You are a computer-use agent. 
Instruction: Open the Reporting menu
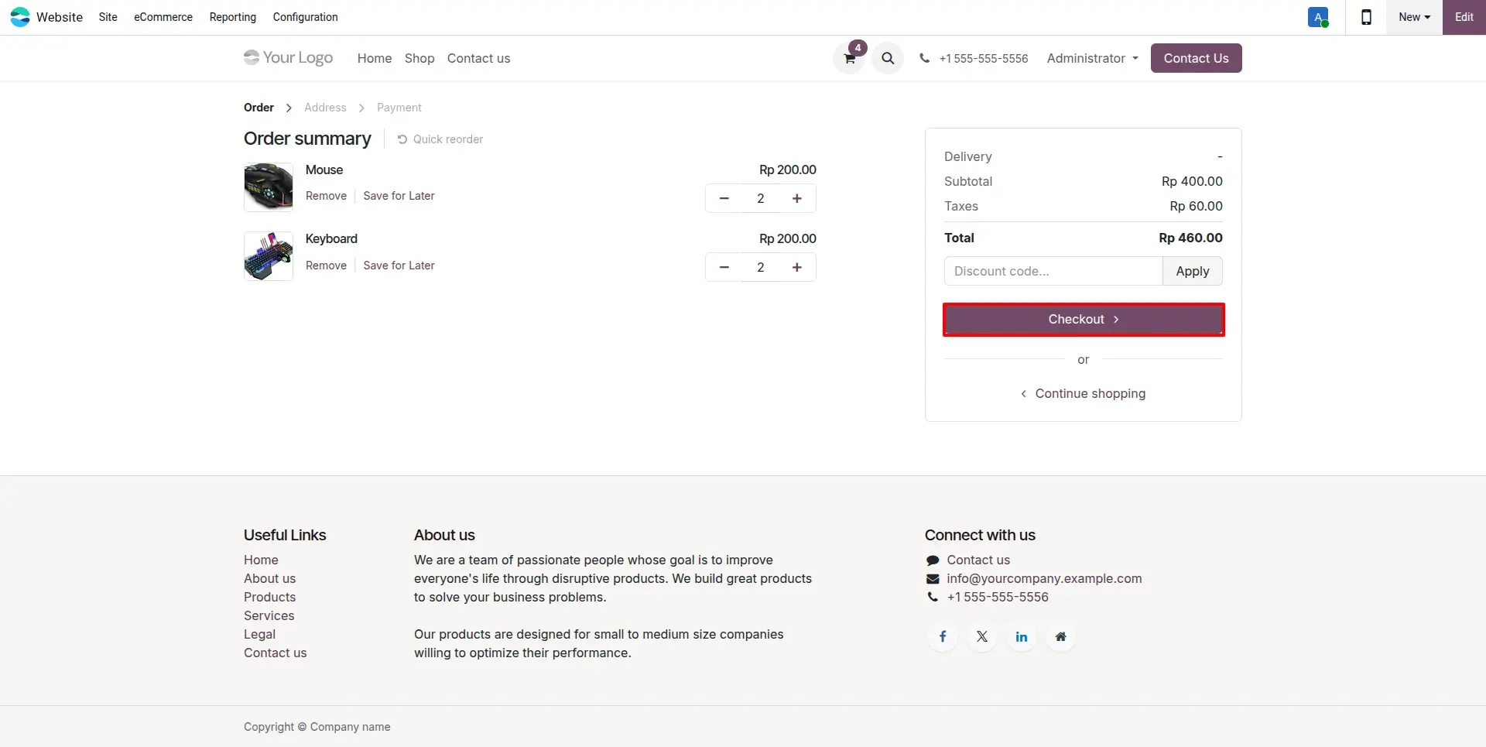pos(233,17)
